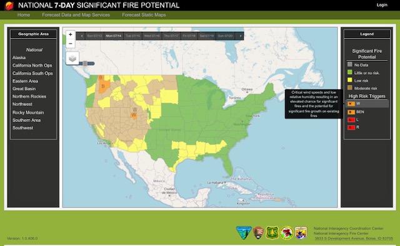Open the map layers switcher icon

72,58
